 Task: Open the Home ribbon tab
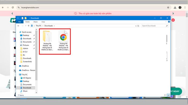tap(27, 22)
